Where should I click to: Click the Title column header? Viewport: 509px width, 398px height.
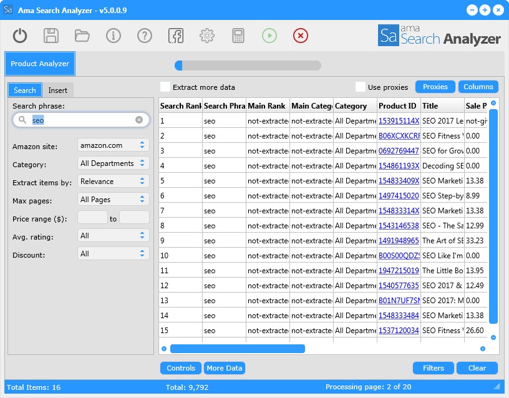pyautogui.click(x=442, y=106)
